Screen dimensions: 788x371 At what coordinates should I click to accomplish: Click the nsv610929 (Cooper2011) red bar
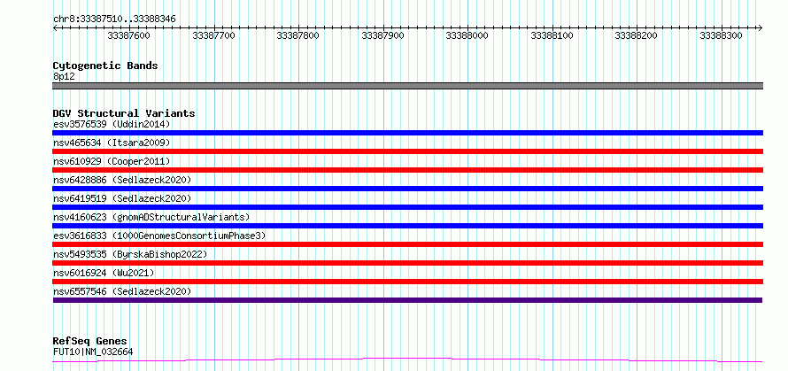coord(407,170)
